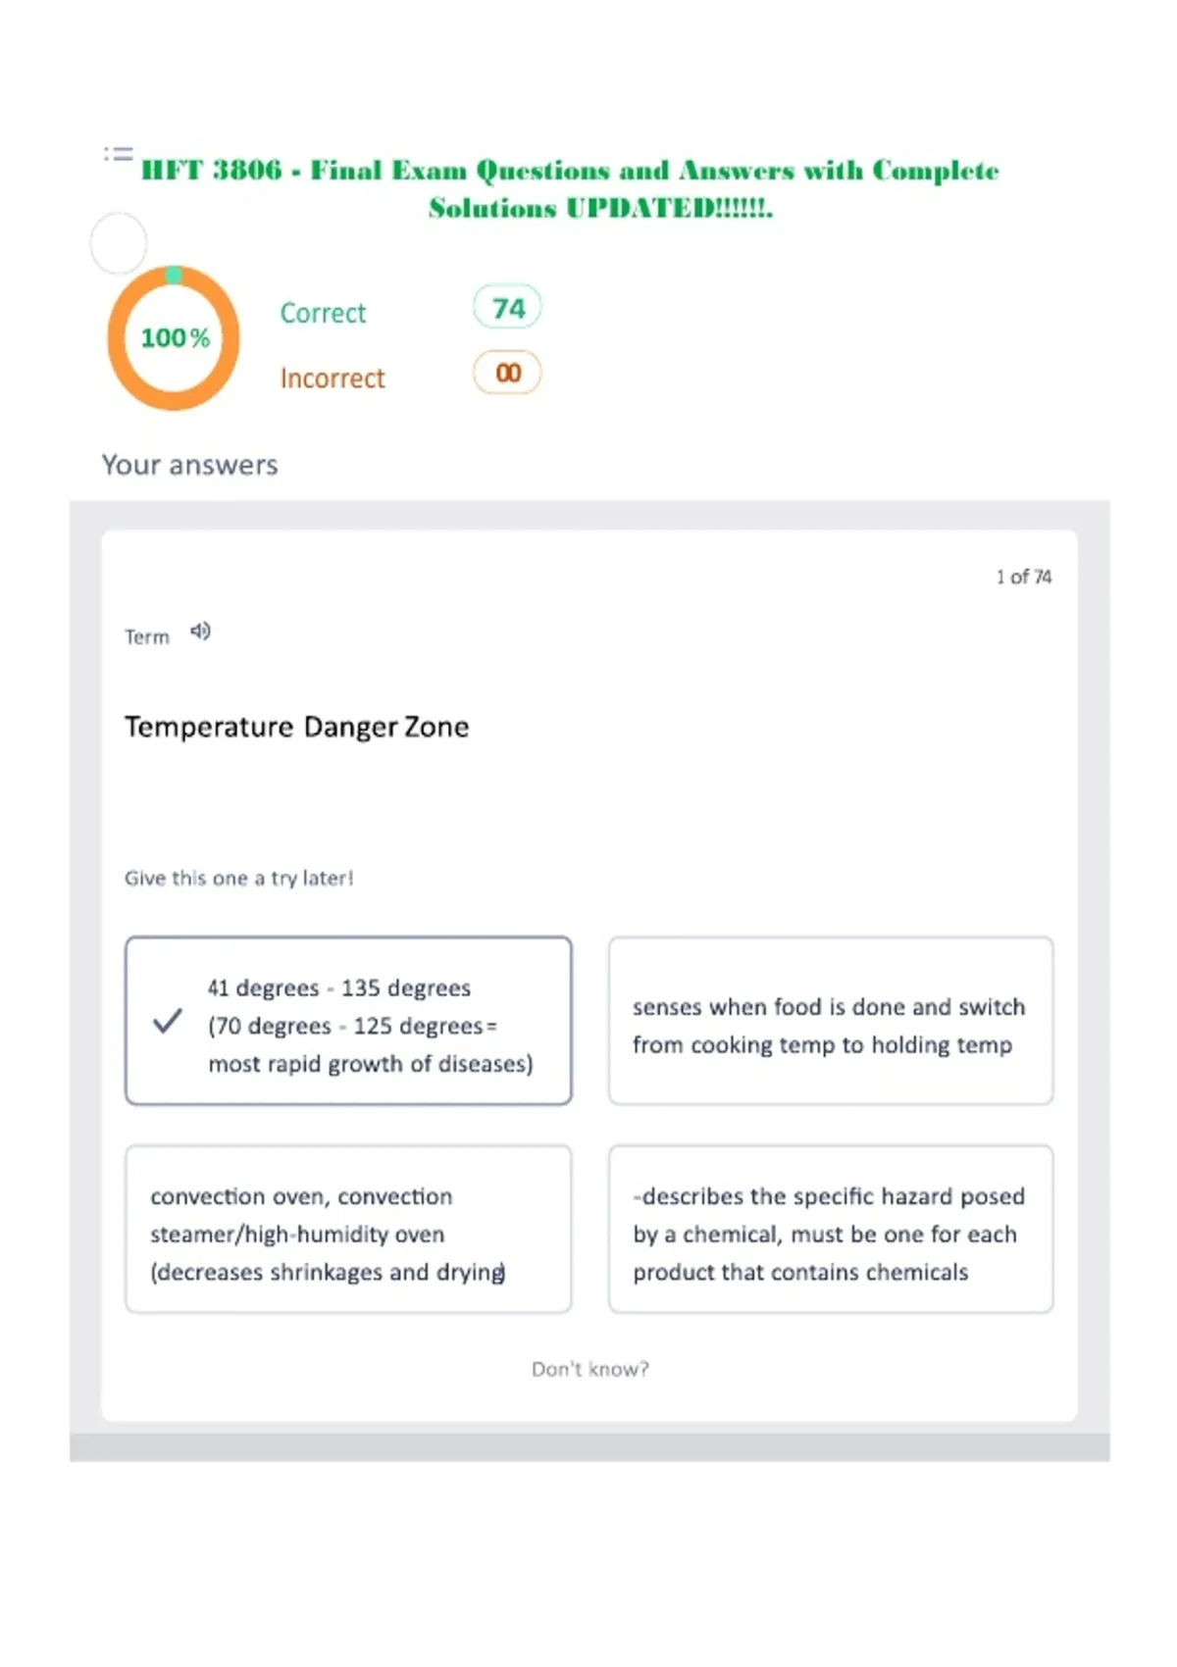Click the empty circle avatar below the menu icon
Screen dimensions: 1177x1667
tap(119, 243)
